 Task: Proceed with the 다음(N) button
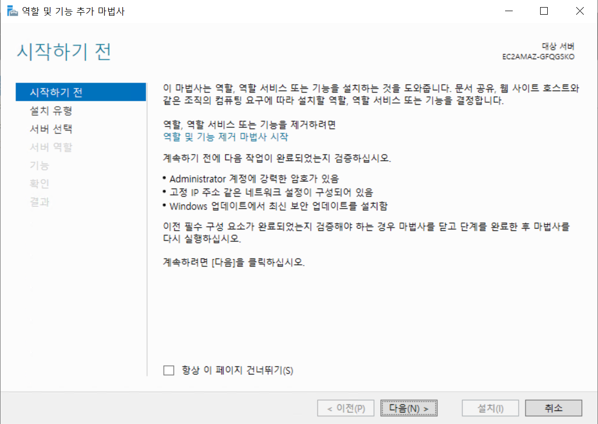click(409, 408)
